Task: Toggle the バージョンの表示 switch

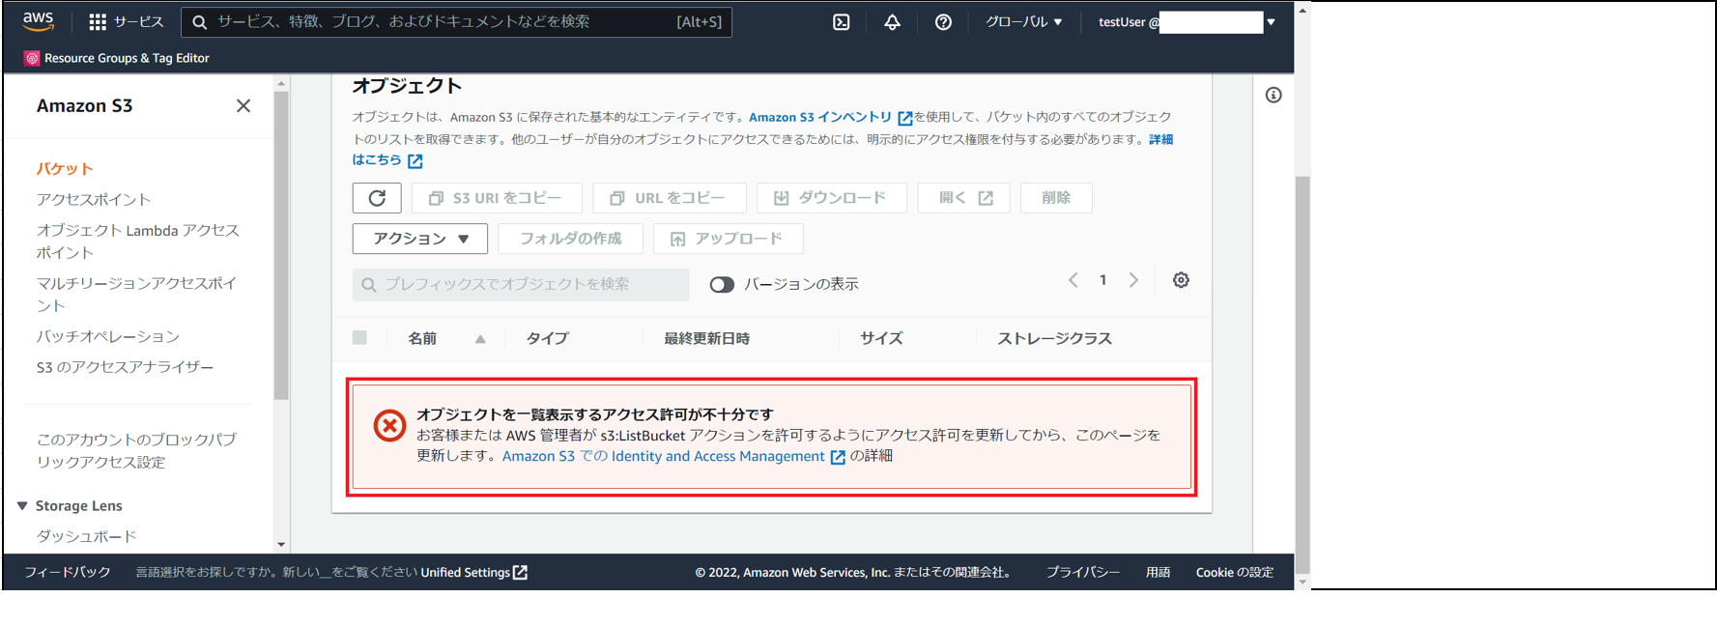Action: [x=722, y=284]
